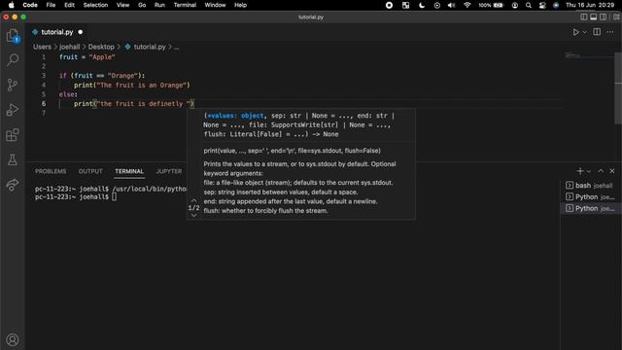Open the Window menu

(x=215, y=5)
